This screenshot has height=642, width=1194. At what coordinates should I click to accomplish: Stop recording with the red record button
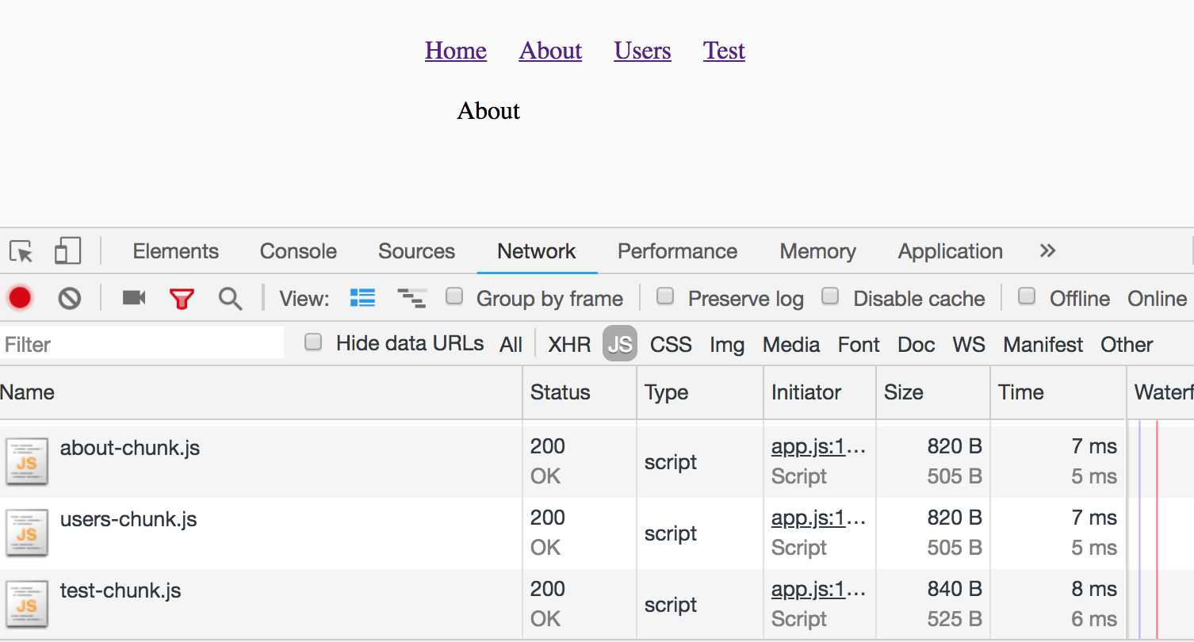click(20, 298)
